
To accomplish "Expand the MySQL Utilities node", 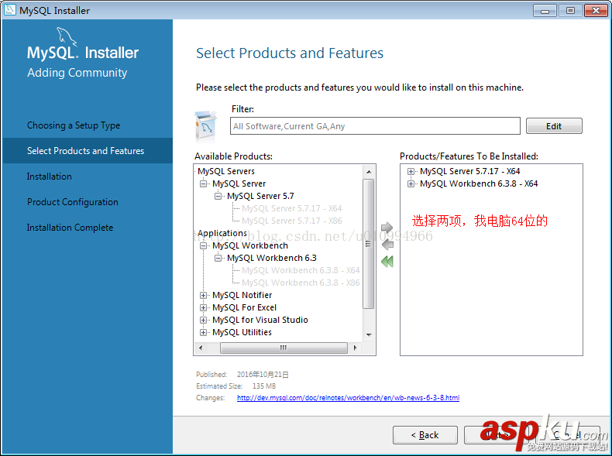I will [203, 333].
